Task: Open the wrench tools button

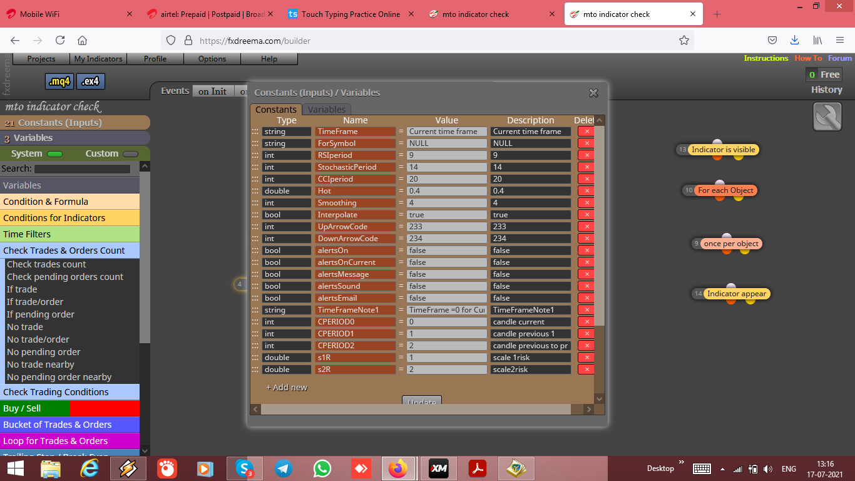Action: 827,116
